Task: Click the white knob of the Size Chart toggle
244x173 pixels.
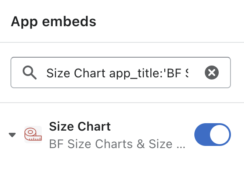Action: pos(220,135)
